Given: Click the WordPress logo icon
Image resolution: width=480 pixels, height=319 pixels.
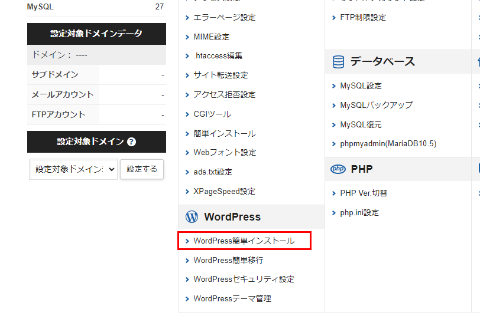Looking at the screenshot, I should pos(192,217).
